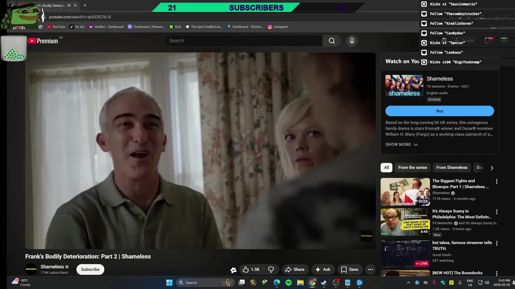Switch to Chrome in the taskbar

pos(312,283)
